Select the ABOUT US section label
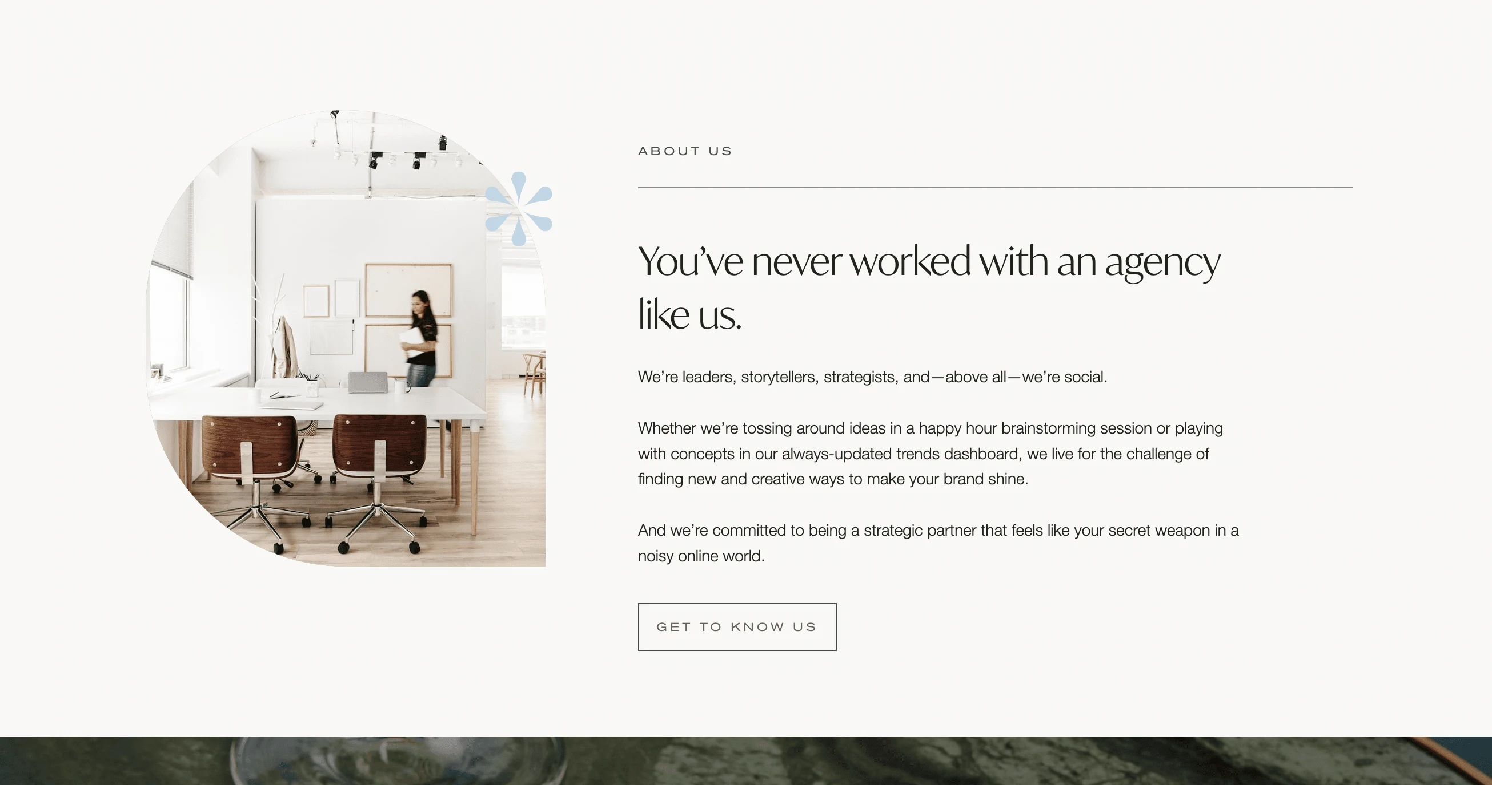The width and height of the screenshot is (1492, 785). [x=685, y=151]
